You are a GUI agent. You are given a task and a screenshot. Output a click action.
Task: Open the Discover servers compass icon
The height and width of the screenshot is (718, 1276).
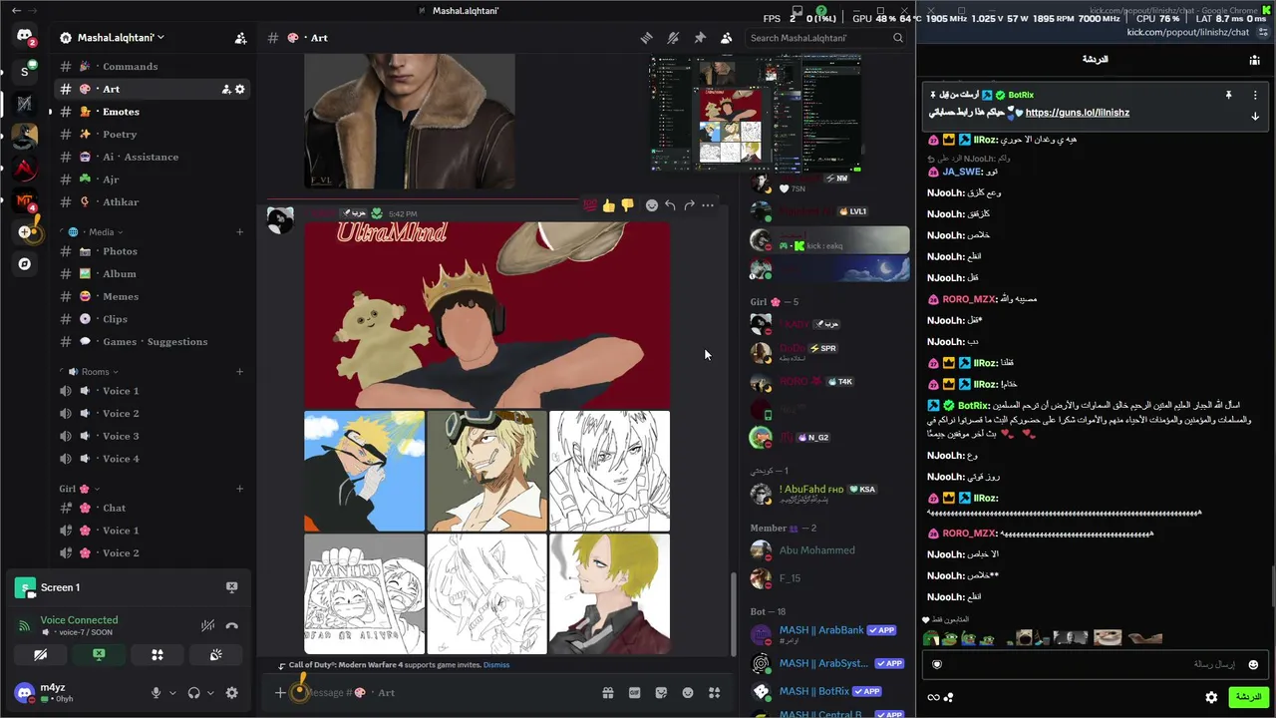25,264
